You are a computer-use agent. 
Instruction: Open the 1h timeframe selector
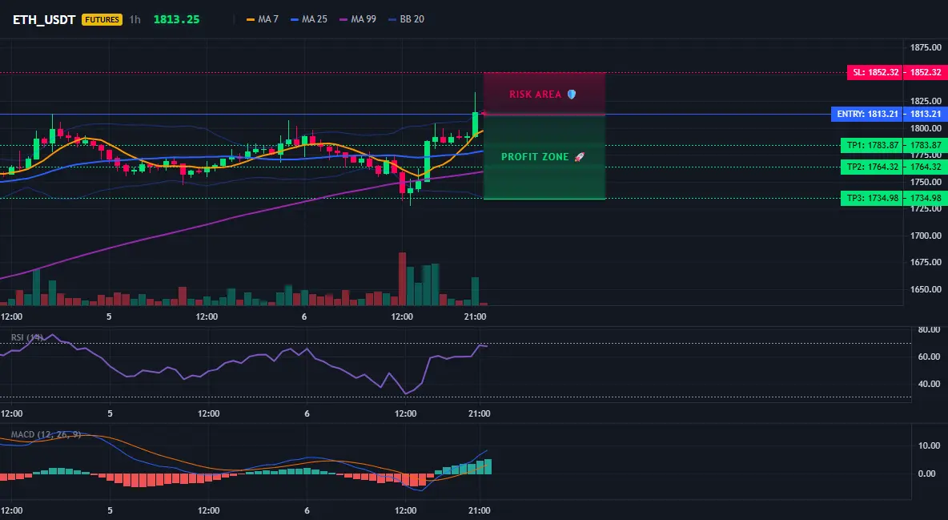(x=135, y=19)
